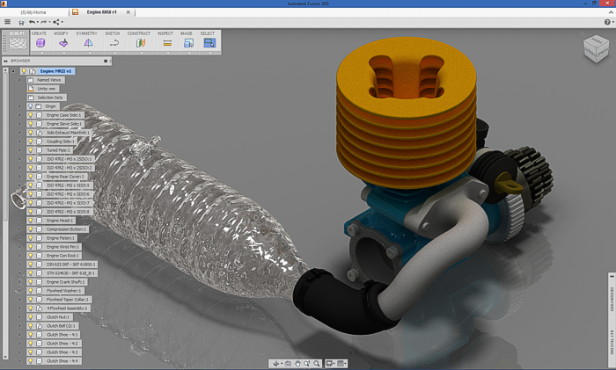Select the Sketch line tool icon
Image resolution: width=616 pixels, height=370 pixels.
tap(113, 42)
